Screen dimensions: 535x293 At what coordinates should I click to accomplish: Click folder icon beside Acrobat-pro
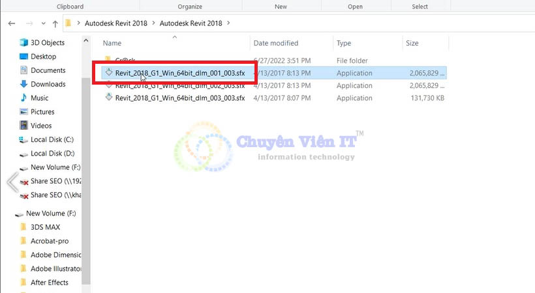pyautogui.click(x=23, y=241)
